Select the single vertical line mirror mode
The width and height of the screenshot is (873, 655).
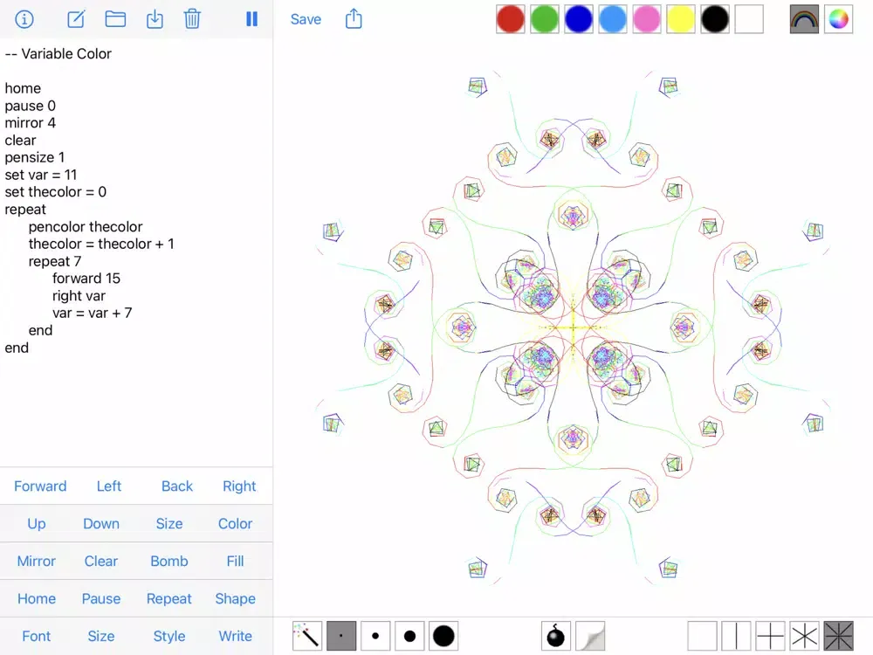point(736,636)
